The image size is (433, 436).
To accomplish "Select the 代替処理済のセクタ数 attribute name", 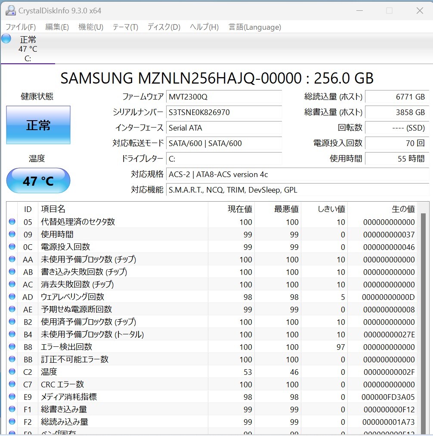I will 78,221.
